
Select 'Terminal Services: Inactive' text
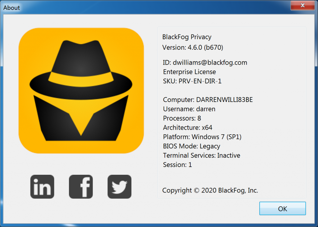pos(202,155)
